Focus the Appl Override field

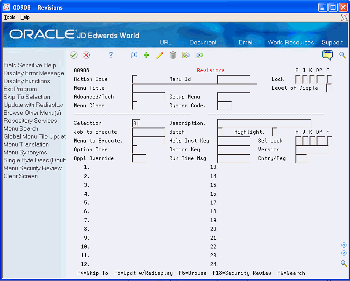coord(139,158)
